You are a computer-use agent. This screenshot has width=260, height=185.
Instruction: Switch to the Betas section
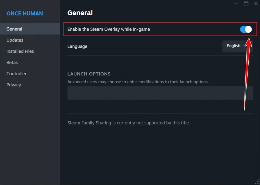12,62
